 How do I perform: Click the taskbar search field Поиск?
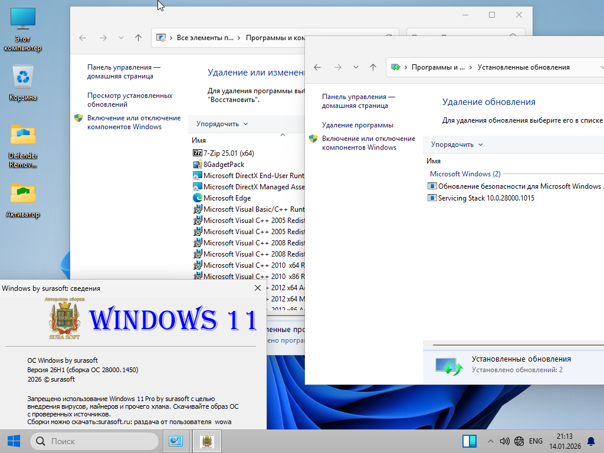pos(94,441)
